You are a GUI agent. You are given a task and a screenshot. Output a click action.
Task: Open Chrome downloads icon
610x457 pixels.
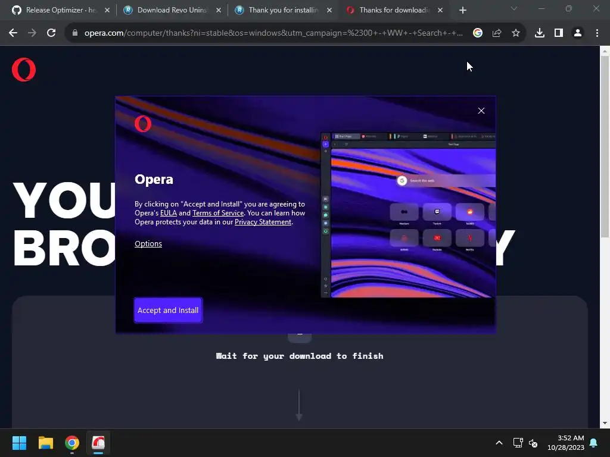(540, 33)
